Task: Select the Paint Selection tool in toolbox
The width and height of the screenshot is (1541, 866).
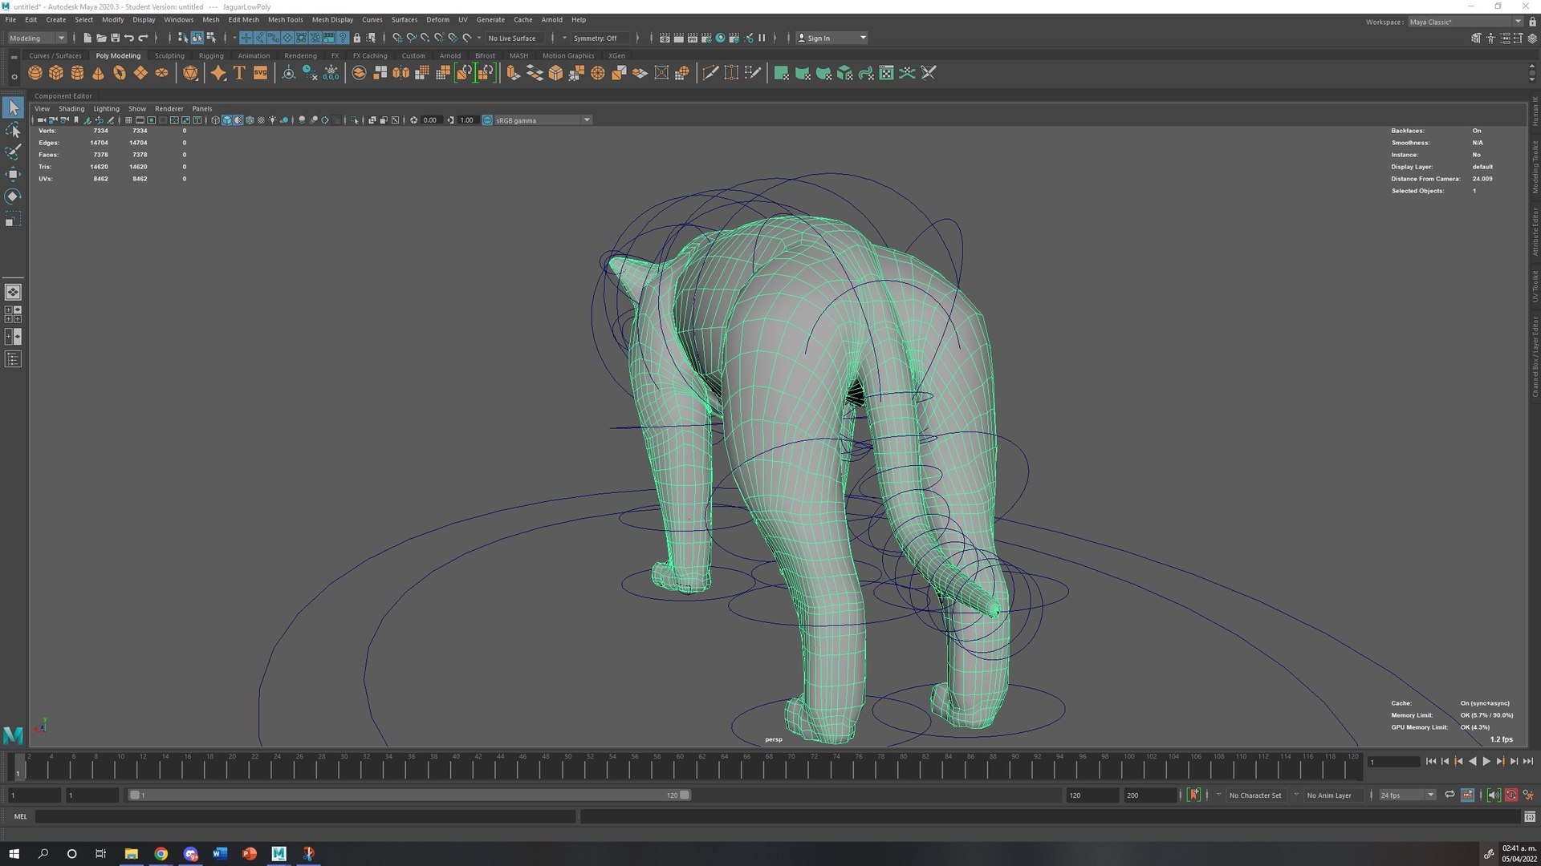Action: click(13, 152)
